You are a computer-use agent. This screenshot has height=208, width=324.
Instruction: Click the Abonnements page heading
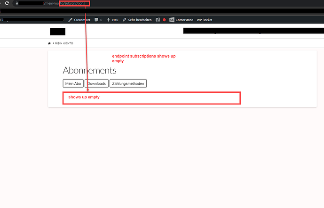point(89,70)
